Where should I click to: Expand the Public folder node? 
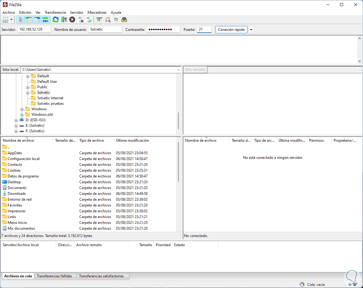(x=28, y=87)
